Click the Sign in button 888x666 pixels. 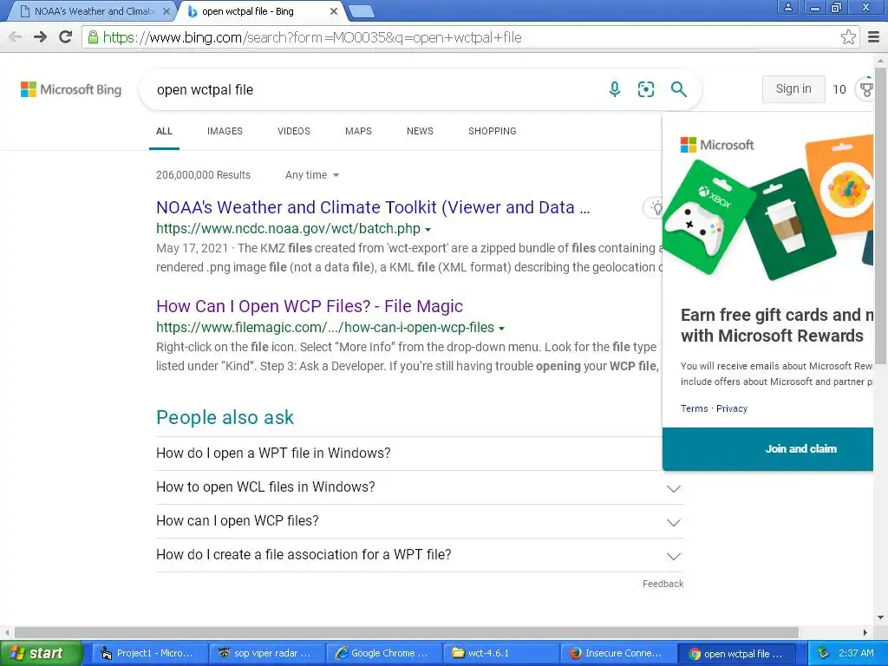(793, 89)
